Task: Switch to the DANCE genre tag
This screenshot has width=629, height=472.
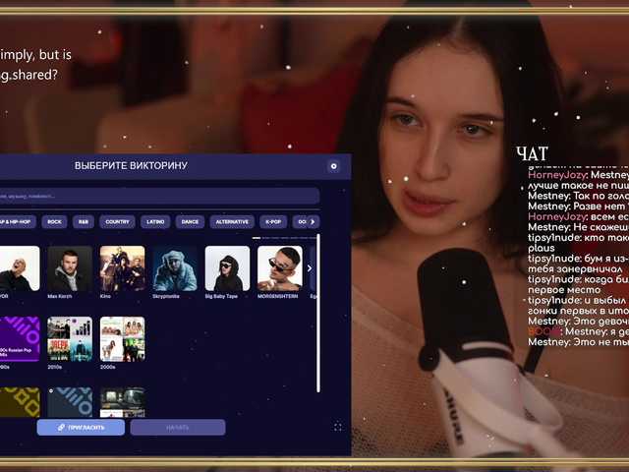Action: coord(189,222)
